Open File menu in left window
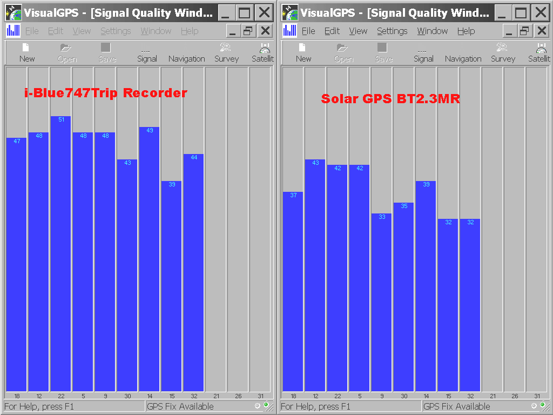The height and width of the screenshot is (415, 553). tap(32, 31)
